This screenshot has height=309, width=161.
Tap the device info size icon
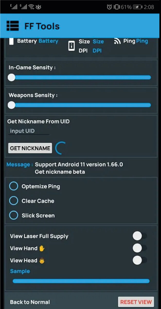click(x=71, y=46)
